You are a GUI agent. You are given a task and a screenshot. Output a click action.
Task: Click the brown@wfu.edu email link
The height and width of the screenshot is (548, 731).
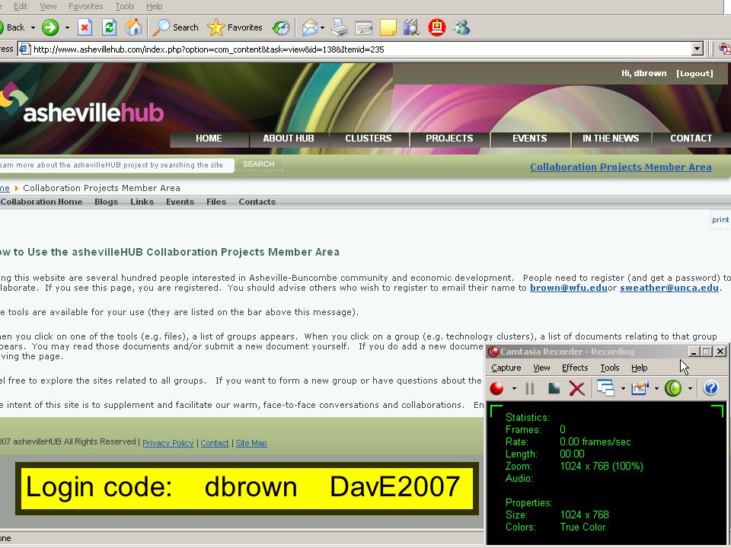pyautogui.click(x=569, y=288)
